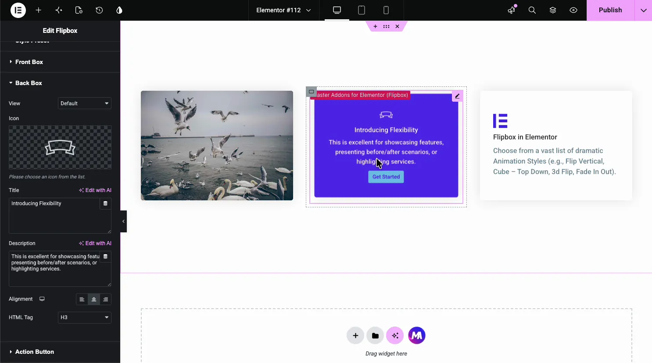Switch to desktop view
Image resolution: width=652 pixels, height=363 pixels.
[x=337, y=10]
